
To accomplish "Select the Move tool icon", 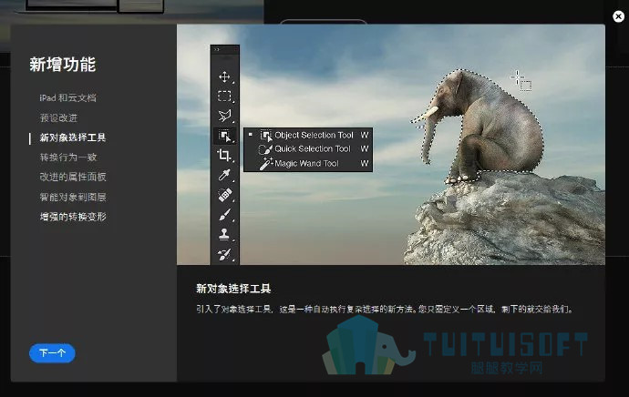I will pyautogui.click(x=224, y=76).
